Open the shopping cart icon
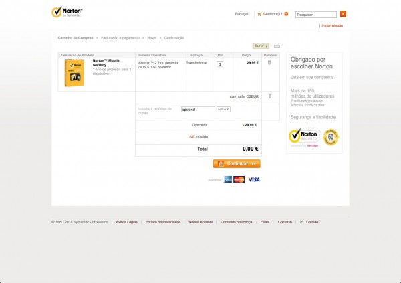 click(x=259, y=14)
